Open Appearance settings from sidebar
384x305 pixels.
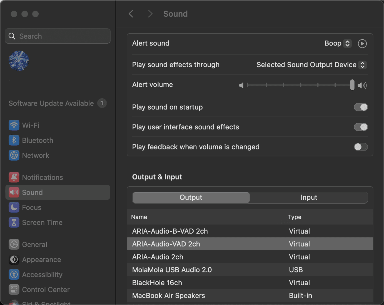click(14, 259)
